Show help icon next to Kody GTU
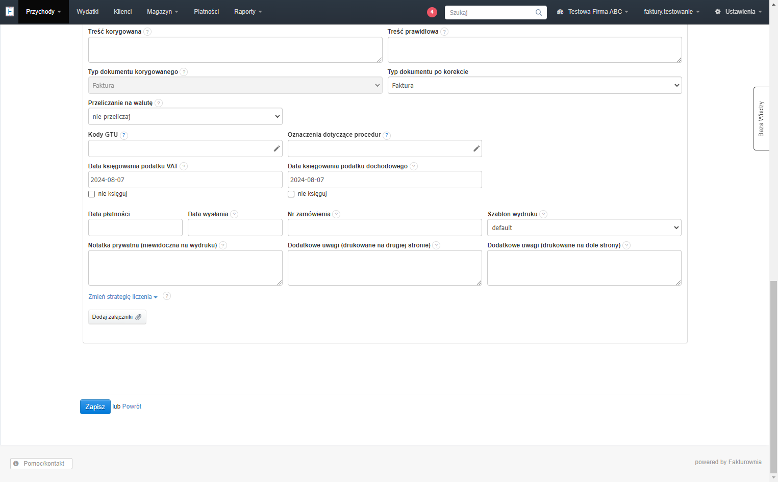 [x=124, y=135]
